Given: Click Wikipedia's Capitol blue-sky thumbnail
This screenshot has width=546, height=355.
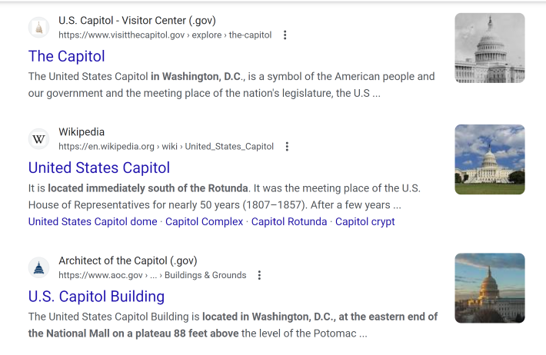Looking at the screenshot, I should (490, 159).
